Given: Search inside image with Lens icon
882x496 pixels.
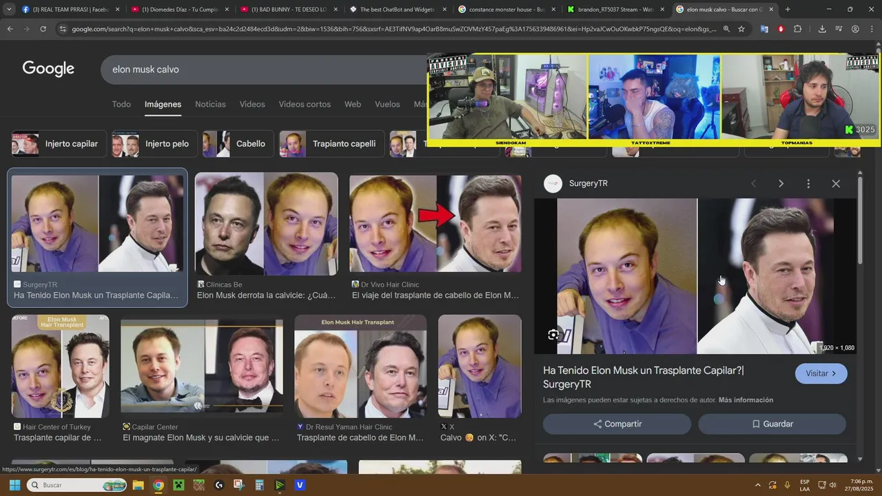Looking at the screenshot, I should click(x=553, y=335).
